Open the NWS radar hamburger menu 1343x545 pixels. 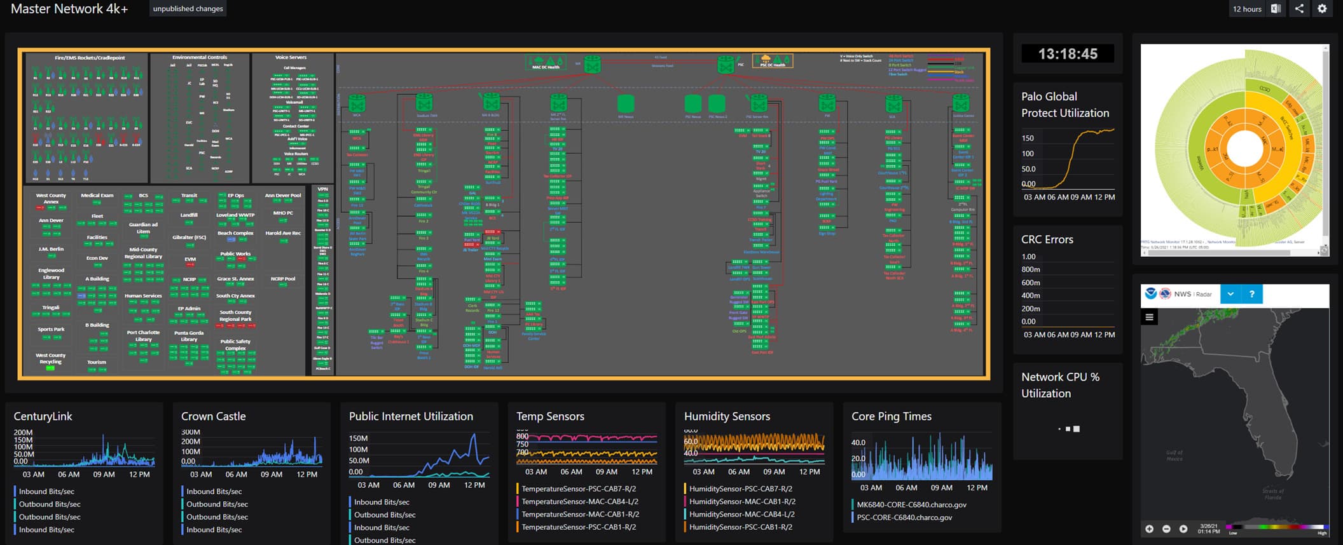(x=1149, y=317)
